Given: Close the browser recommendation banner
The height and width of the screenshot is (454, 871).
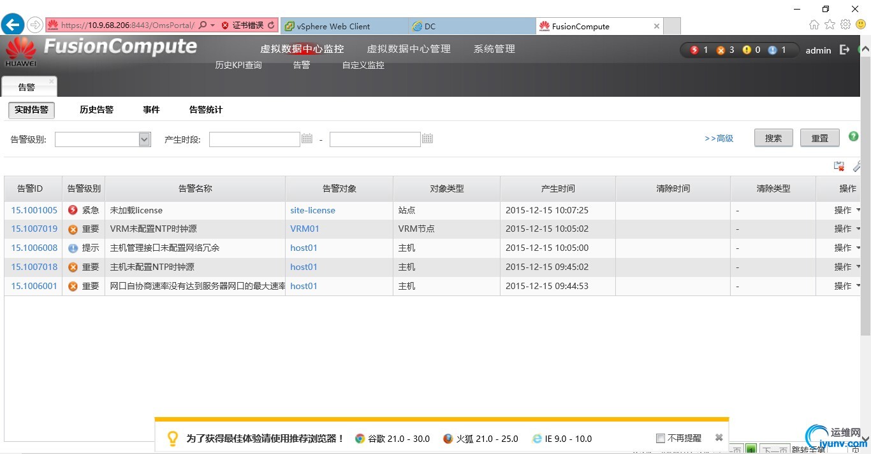Looking at the screenshot, I should 719,438.
